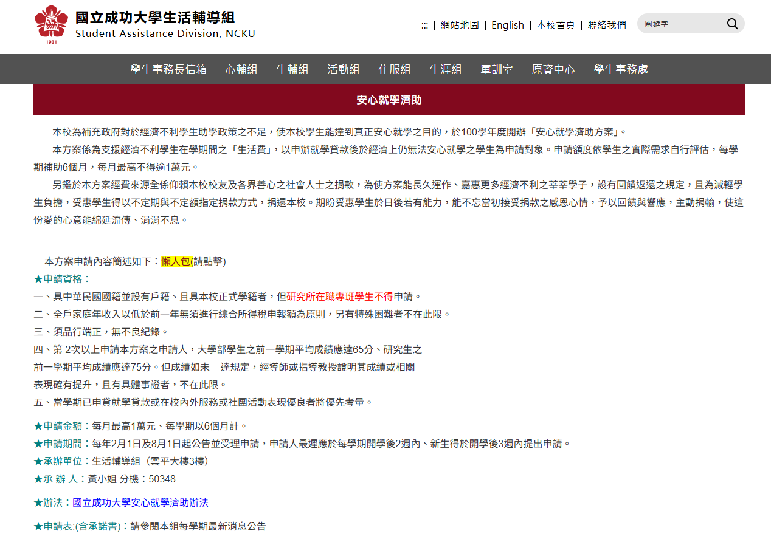Select 心輔組 in navigation bar
This screenshot has height=545, width=771.
[241, 69]
